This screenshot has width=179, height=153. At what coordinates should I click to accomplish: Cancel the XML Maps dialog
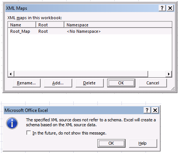(x=153, y=83)
